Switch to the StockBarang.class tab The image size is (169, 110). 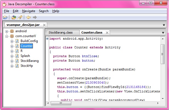click(x=63, y=32)
